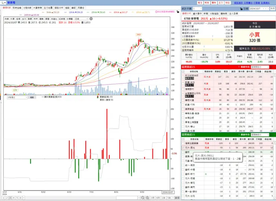Click help icon next to 佔股本比重
Viewport: 276px width, 201px height.
tap(204, 47)
